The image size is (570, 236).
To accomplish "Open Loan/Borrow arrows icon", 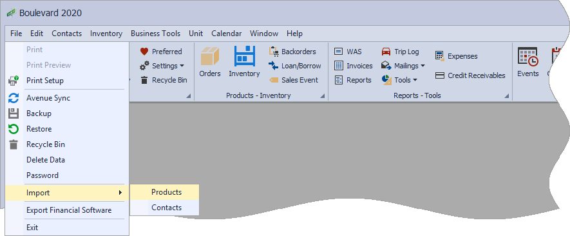I will (273, 66).
